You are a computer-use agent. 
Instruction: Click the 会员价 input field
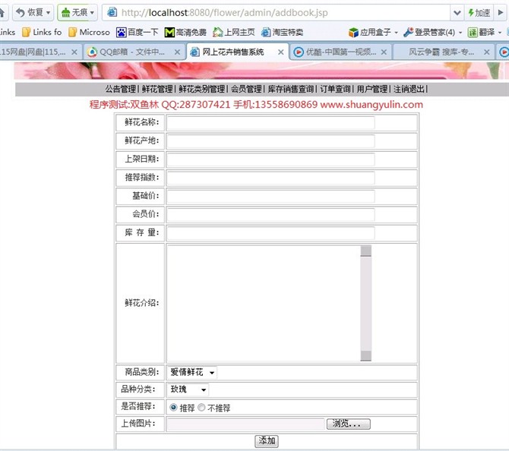[270, 214]
